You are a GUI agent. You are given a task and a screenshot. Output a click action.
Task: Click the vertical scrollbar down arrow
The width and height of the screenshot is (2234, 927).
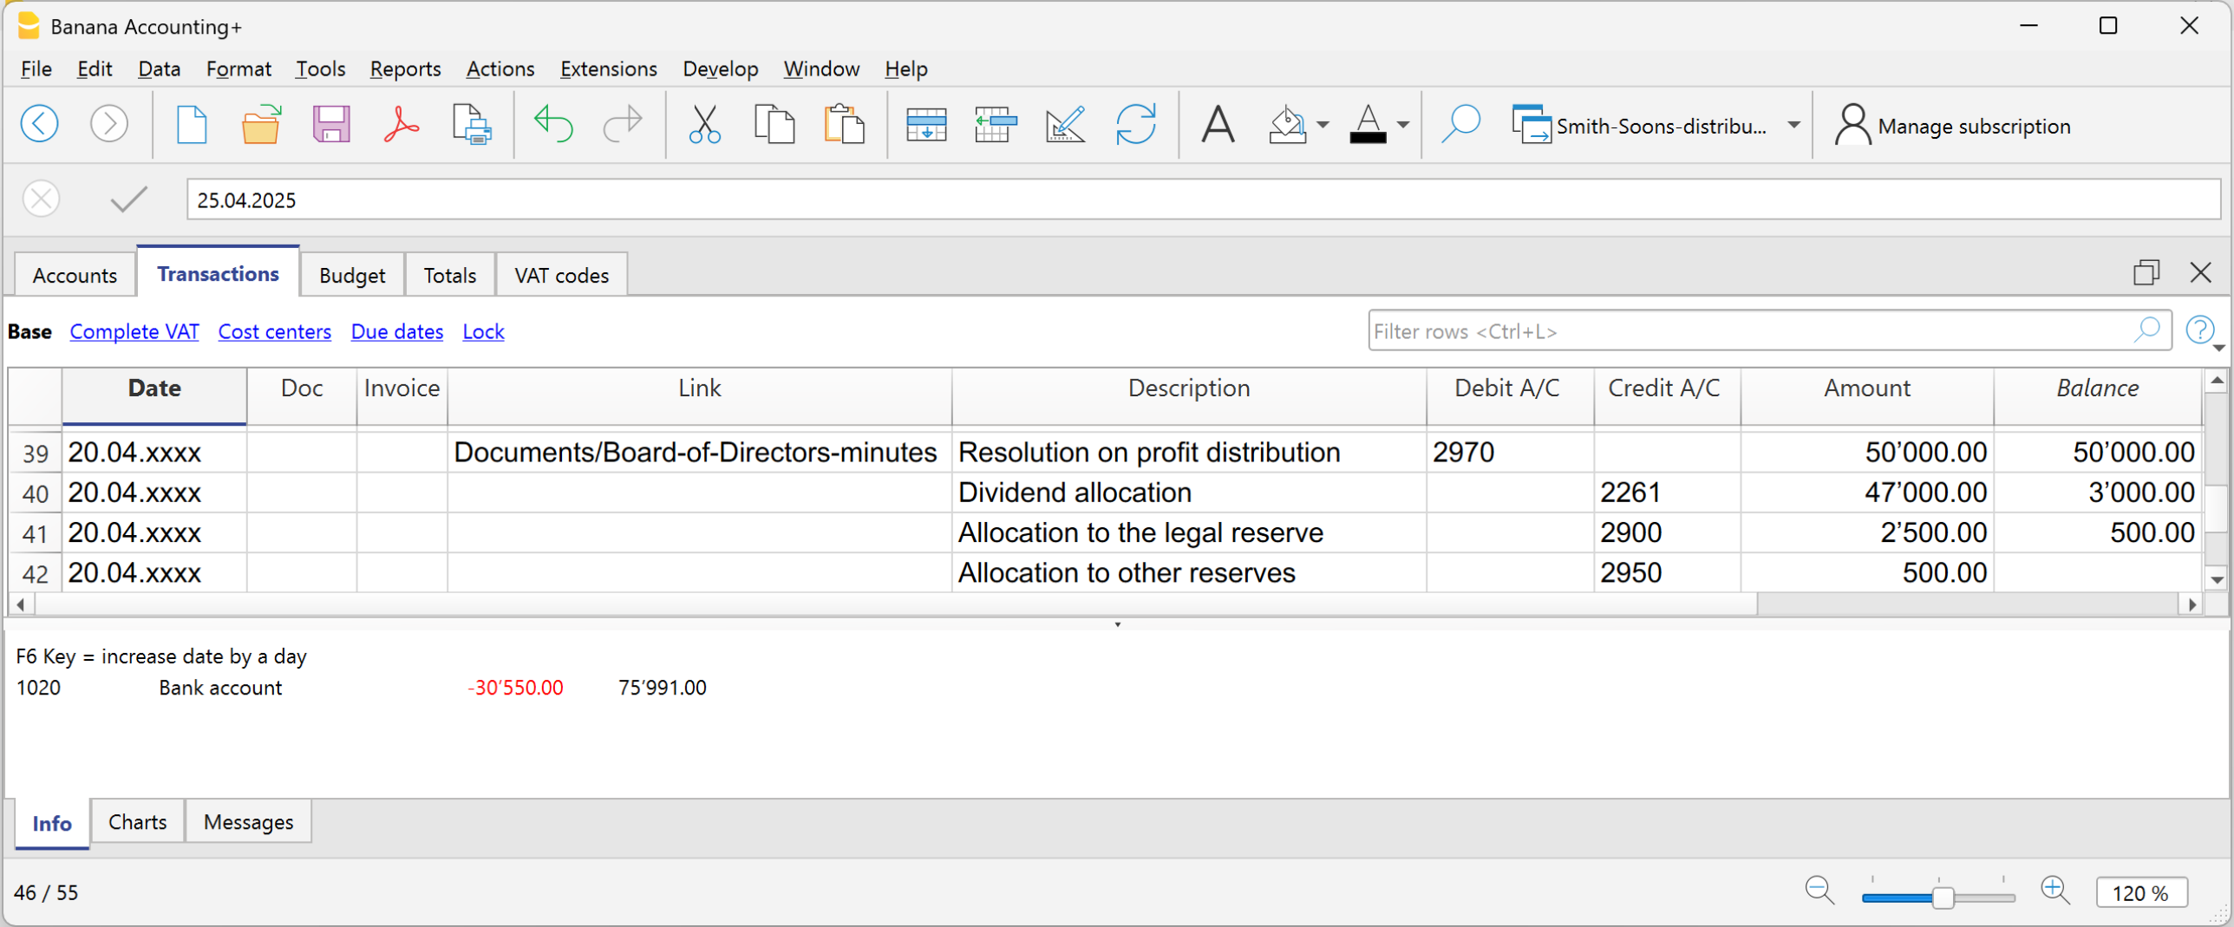click(x=2216, y=579)
